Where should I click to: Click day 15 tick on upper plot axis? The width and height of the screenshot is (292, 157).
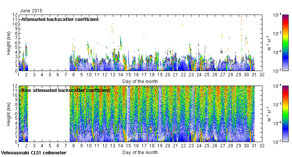click(128, 75)
